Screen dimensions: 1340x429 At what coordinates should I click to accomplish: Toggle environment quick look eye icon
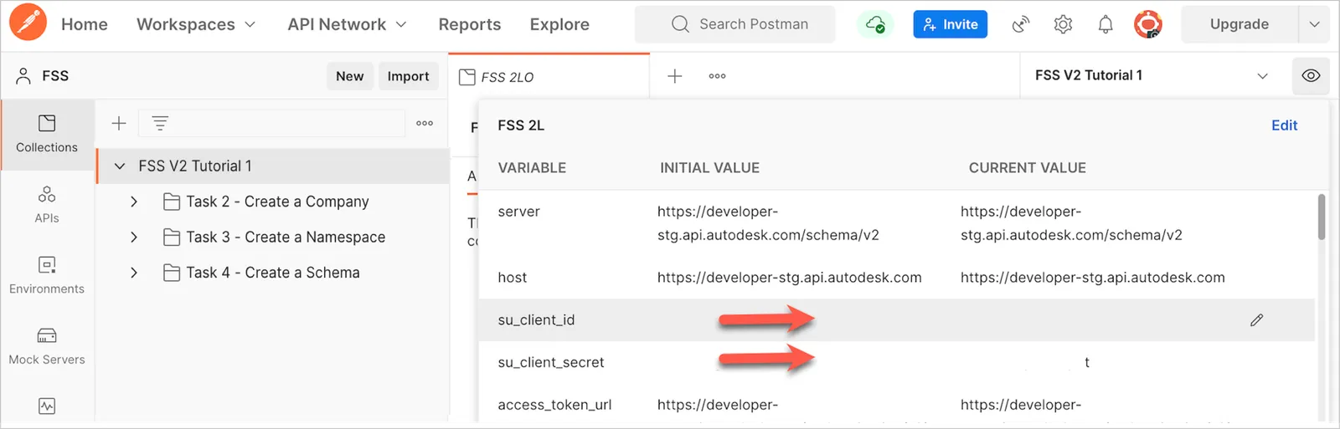coord(1311,76)
